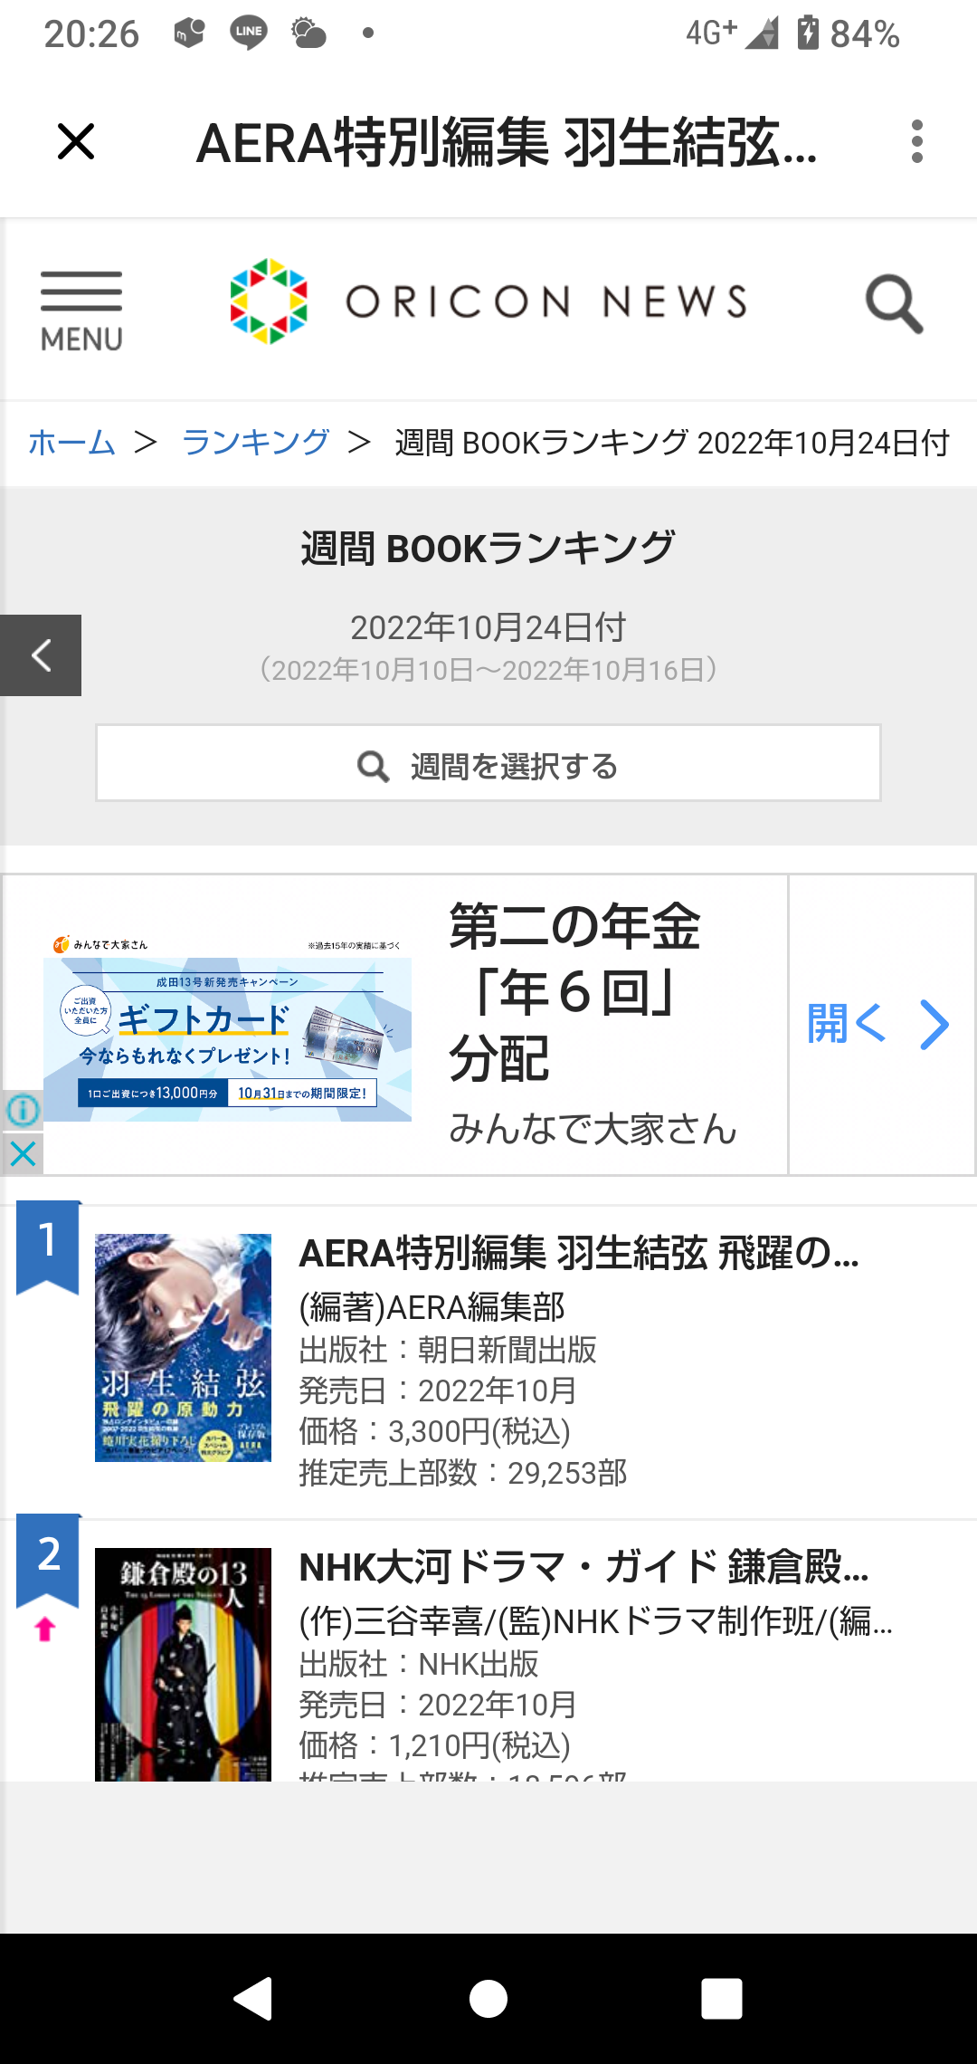977x2064 pixels.
Task: Tap Android recent apps square button
Action: click(722, 1999)
